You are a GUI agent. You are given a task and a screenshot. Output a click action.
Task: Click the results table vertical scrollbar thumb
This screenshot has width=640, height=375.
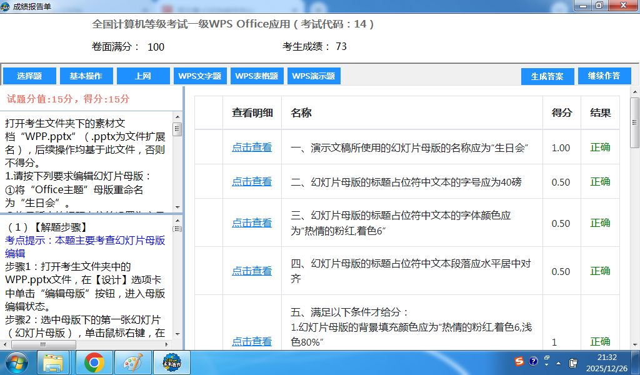pyautogui.click(x=634, y=122)
